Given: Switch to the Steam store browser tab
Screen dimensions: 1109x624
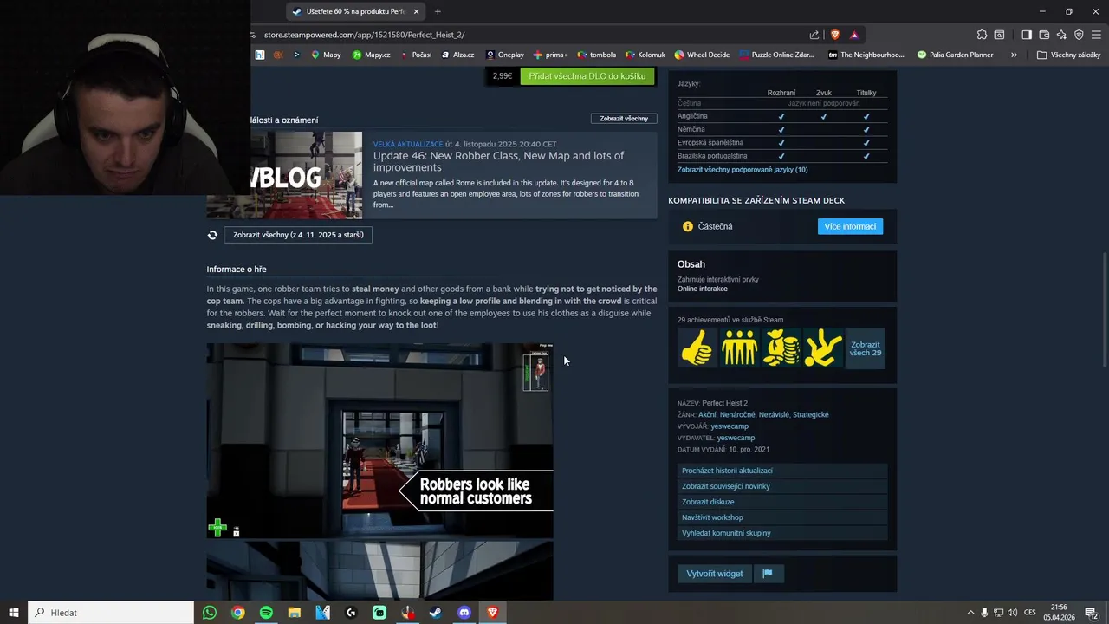Looking at the screenshot, I should [355, 11].
